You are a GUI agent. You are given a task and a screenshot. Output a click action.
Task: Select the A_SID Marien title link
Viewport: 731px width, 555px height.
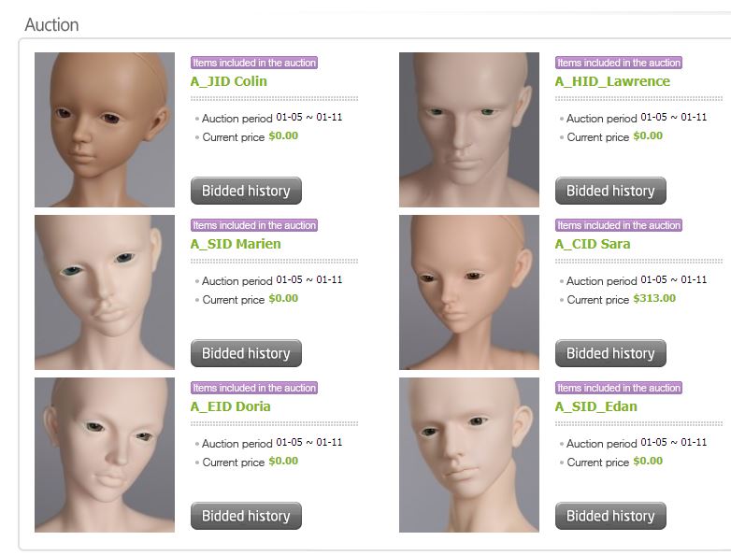(236, 244)
